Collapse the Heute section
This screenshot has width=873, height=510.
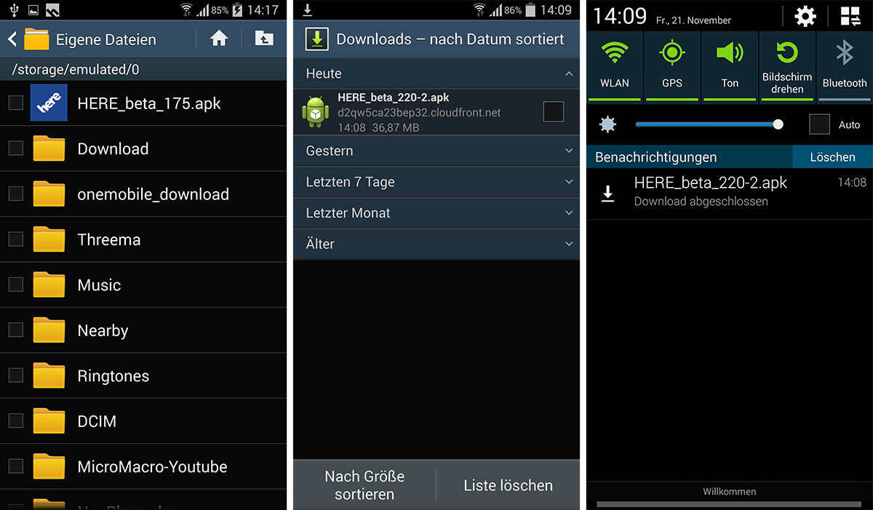pos(568,73)
